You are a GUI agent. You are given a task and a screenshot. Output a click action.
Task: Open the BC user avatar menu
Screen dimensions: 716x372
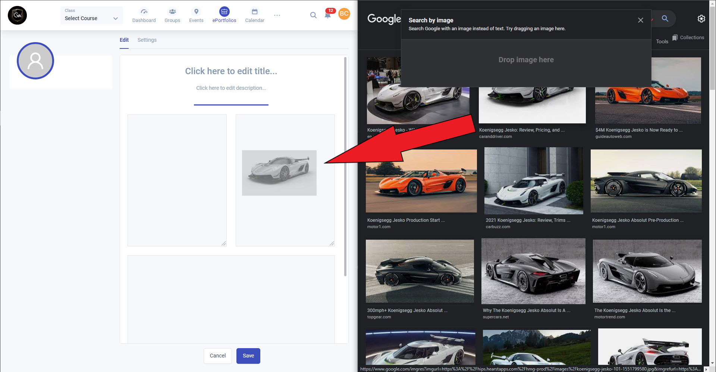coord(344,14)
